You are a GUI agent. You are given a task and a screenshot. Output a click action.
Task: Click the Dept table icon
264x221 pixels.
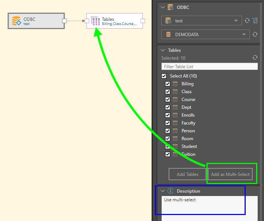[x=175, y=107]
